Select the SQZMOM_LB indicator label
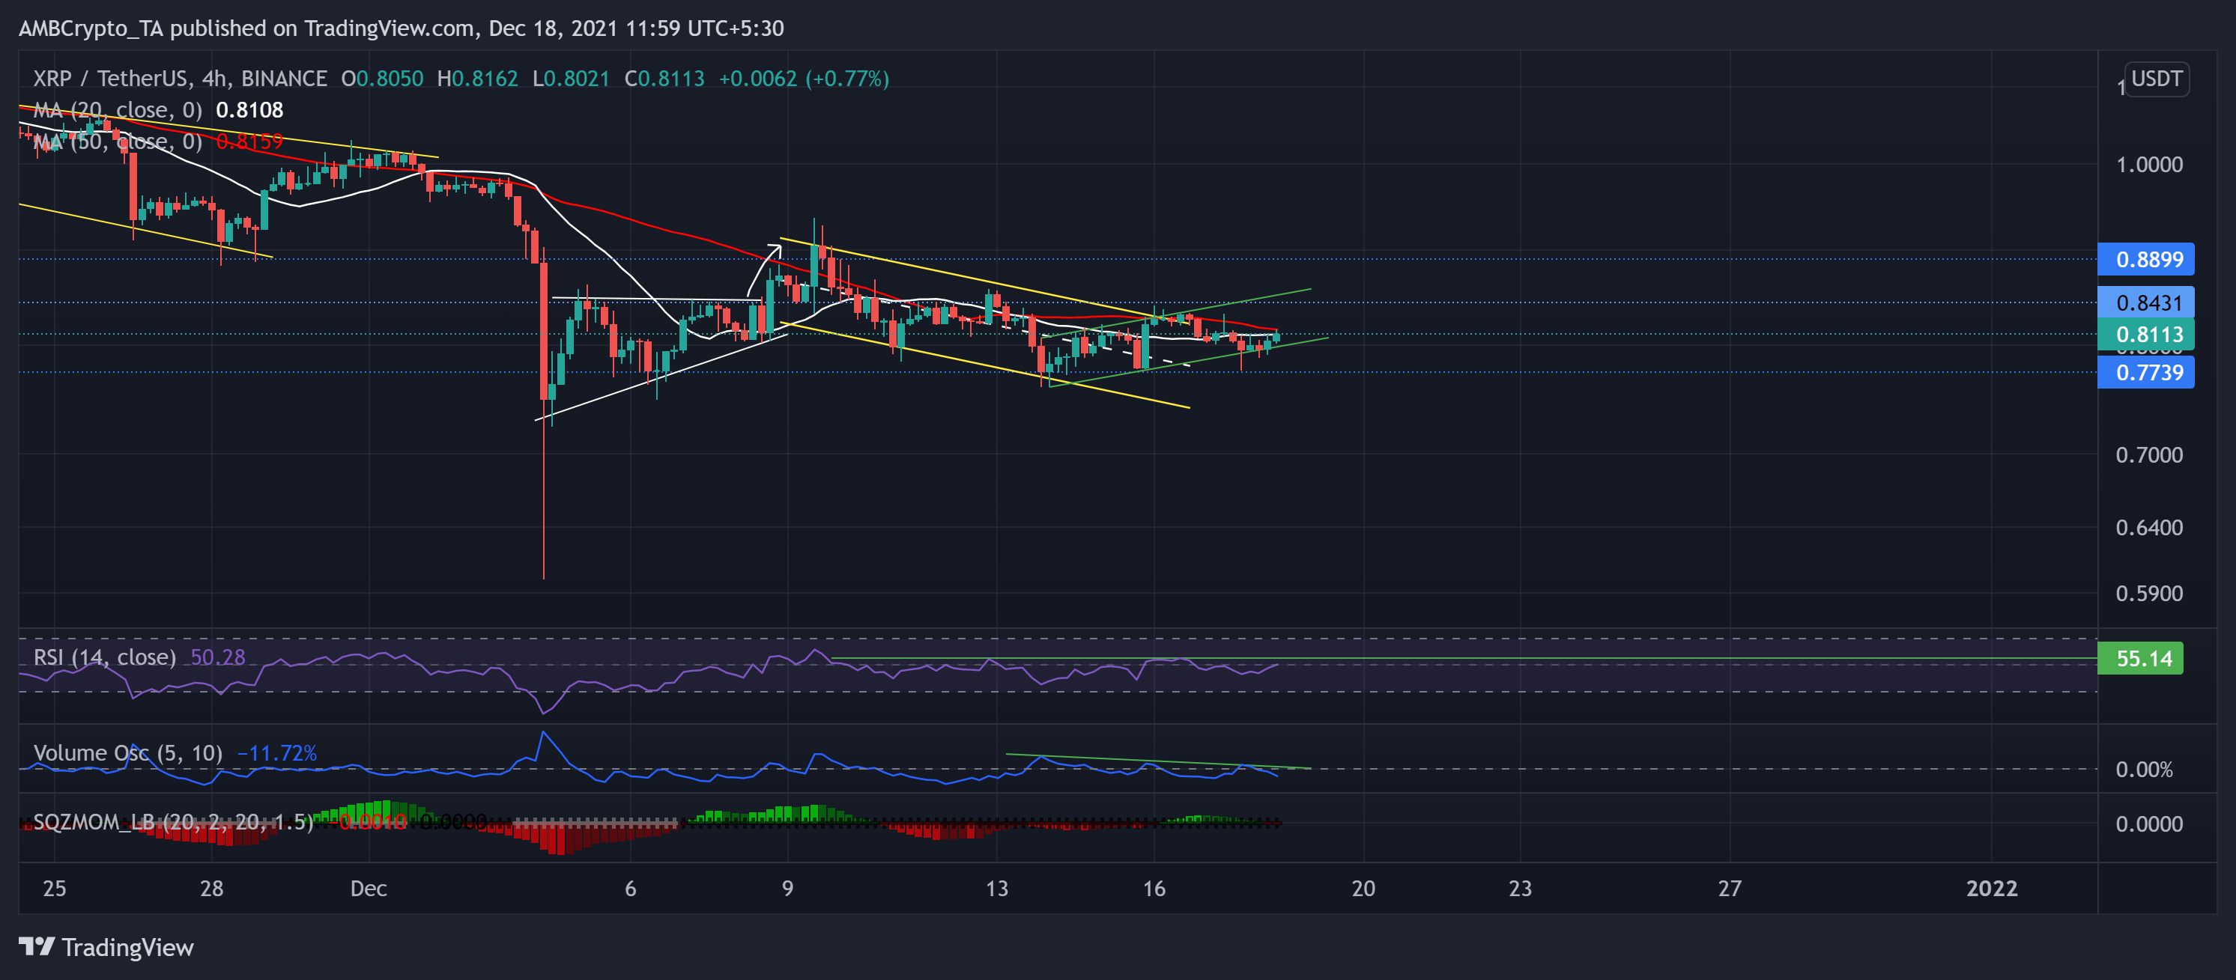 click(x=173, y=821)
